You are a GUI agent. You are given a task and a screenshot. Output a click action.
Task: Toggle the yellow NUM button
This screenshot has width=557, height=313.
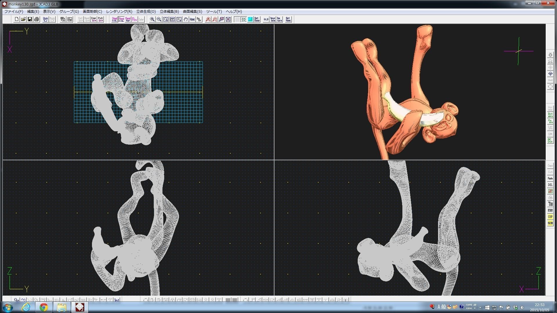(x=550, y=223)
